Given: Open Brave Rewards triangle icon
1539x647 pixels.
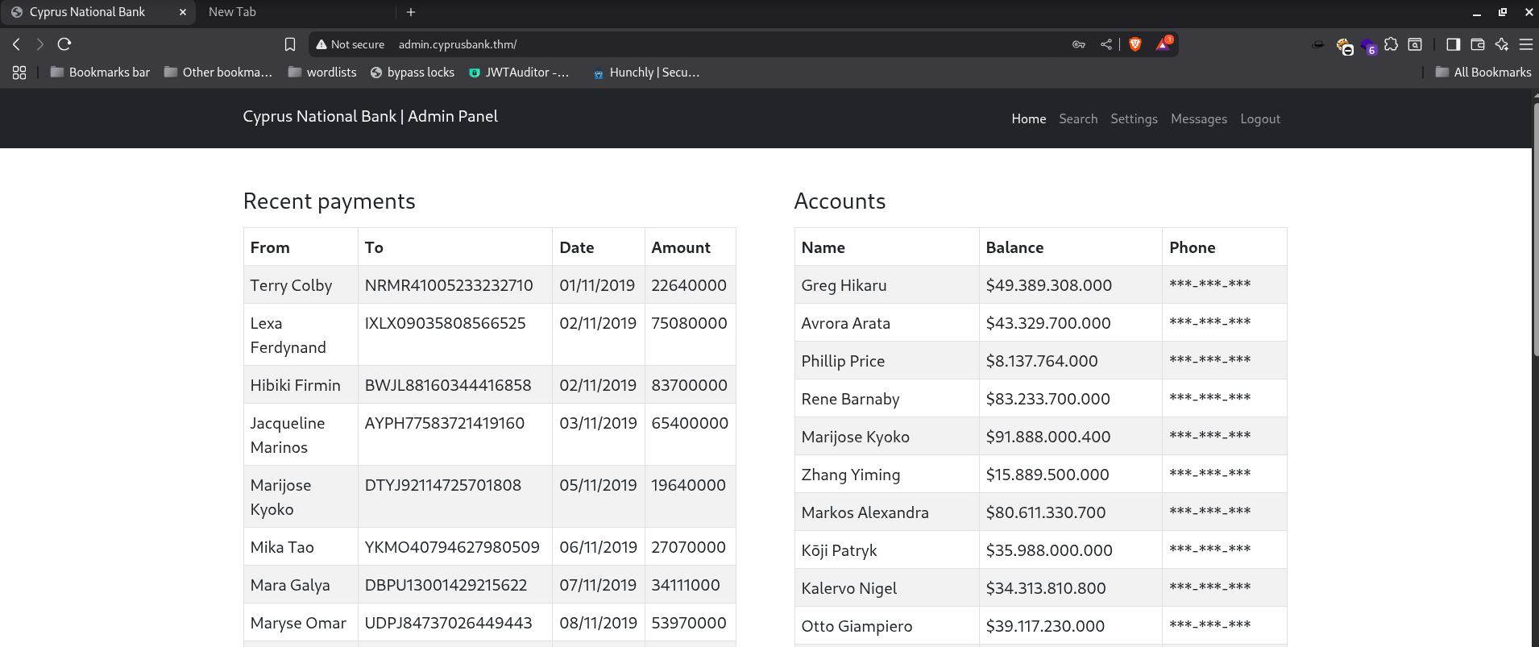Looking at the screenshot, I should [x=1163, y=44].
